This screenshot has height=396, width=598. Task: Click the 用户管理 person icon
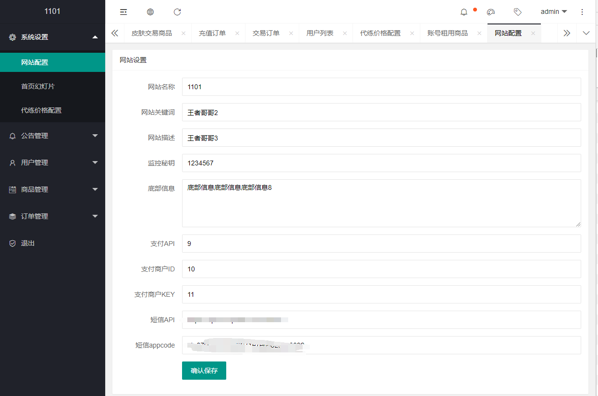click(x=12, y=163)
